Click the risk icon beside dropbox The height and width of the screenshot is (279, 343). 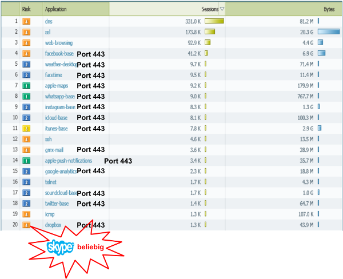tap(26, 225)
